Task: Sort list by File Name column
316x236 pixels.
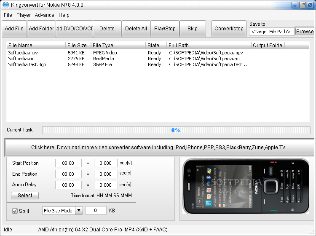Action: click(36, 46)
